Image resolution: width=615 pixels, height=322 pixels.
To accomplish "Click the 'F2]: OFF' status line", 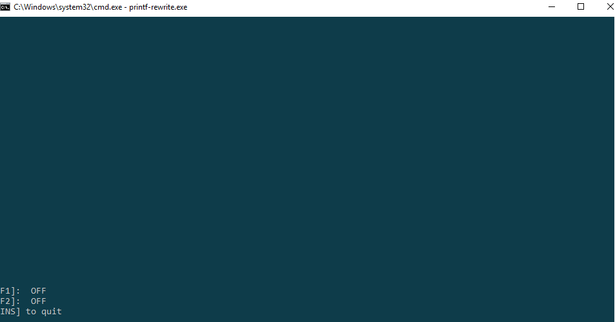I will 23,301.
